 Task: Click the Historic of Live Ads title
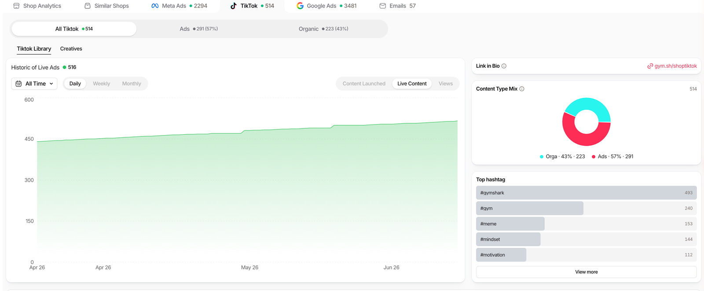(x=35, y=67)
